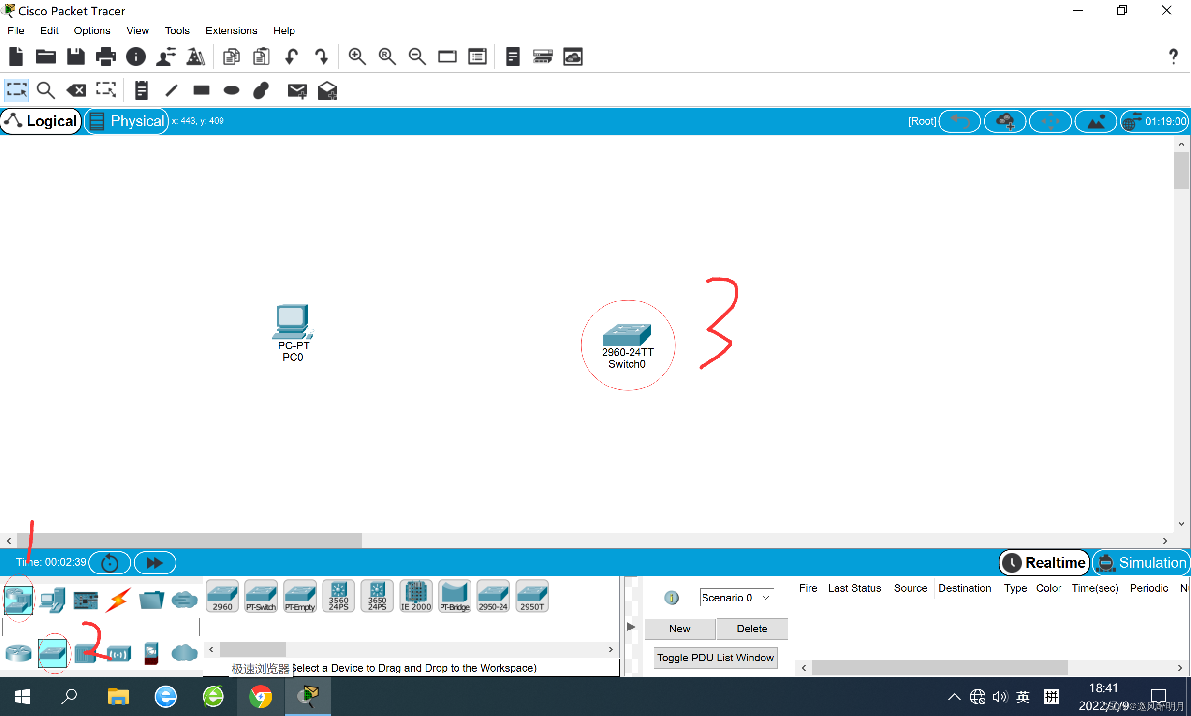Select the Inspect magnifier tool
1191x716 pixels.
(46, 90)
